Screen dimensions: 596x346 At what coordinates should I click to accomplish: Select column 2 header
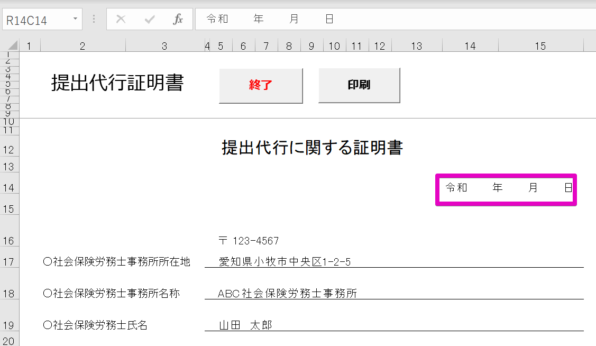coord(82,46)
